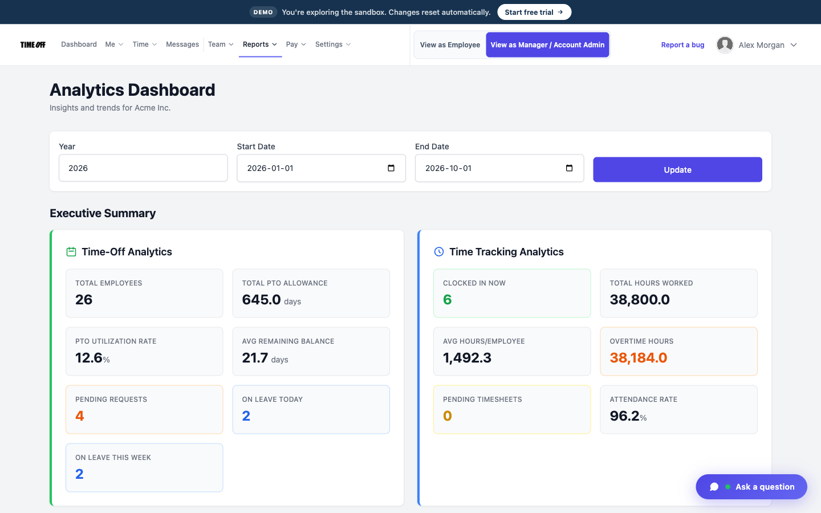Click the Update button
This screenshot has width=821, height=513.
pyautogui.click(x=677, y=170)
